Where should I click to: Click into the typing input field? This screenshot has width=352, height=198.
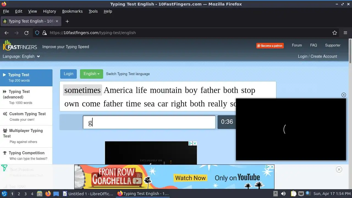click(149, 122)
